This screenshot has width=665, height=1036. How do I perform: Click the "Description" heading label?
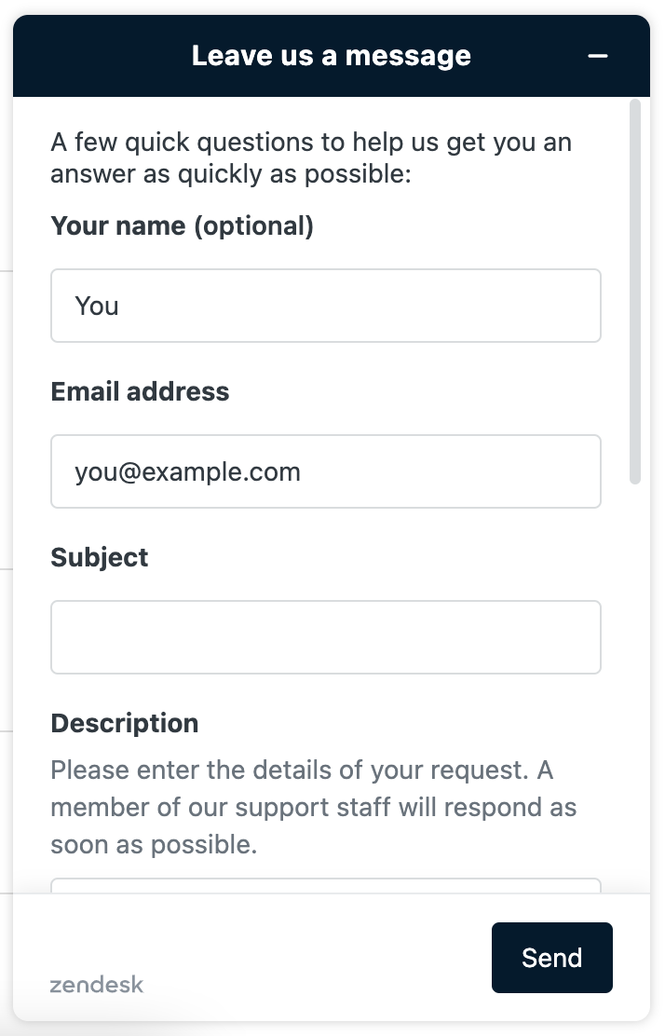125,723
